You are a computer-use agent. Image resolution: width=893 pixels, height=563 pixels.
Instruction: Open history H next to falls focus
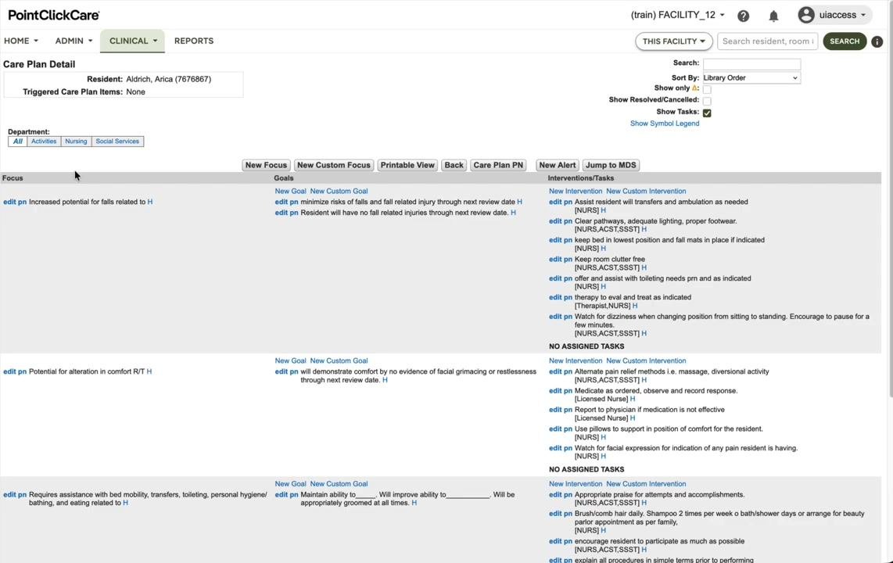coord(150,202)
